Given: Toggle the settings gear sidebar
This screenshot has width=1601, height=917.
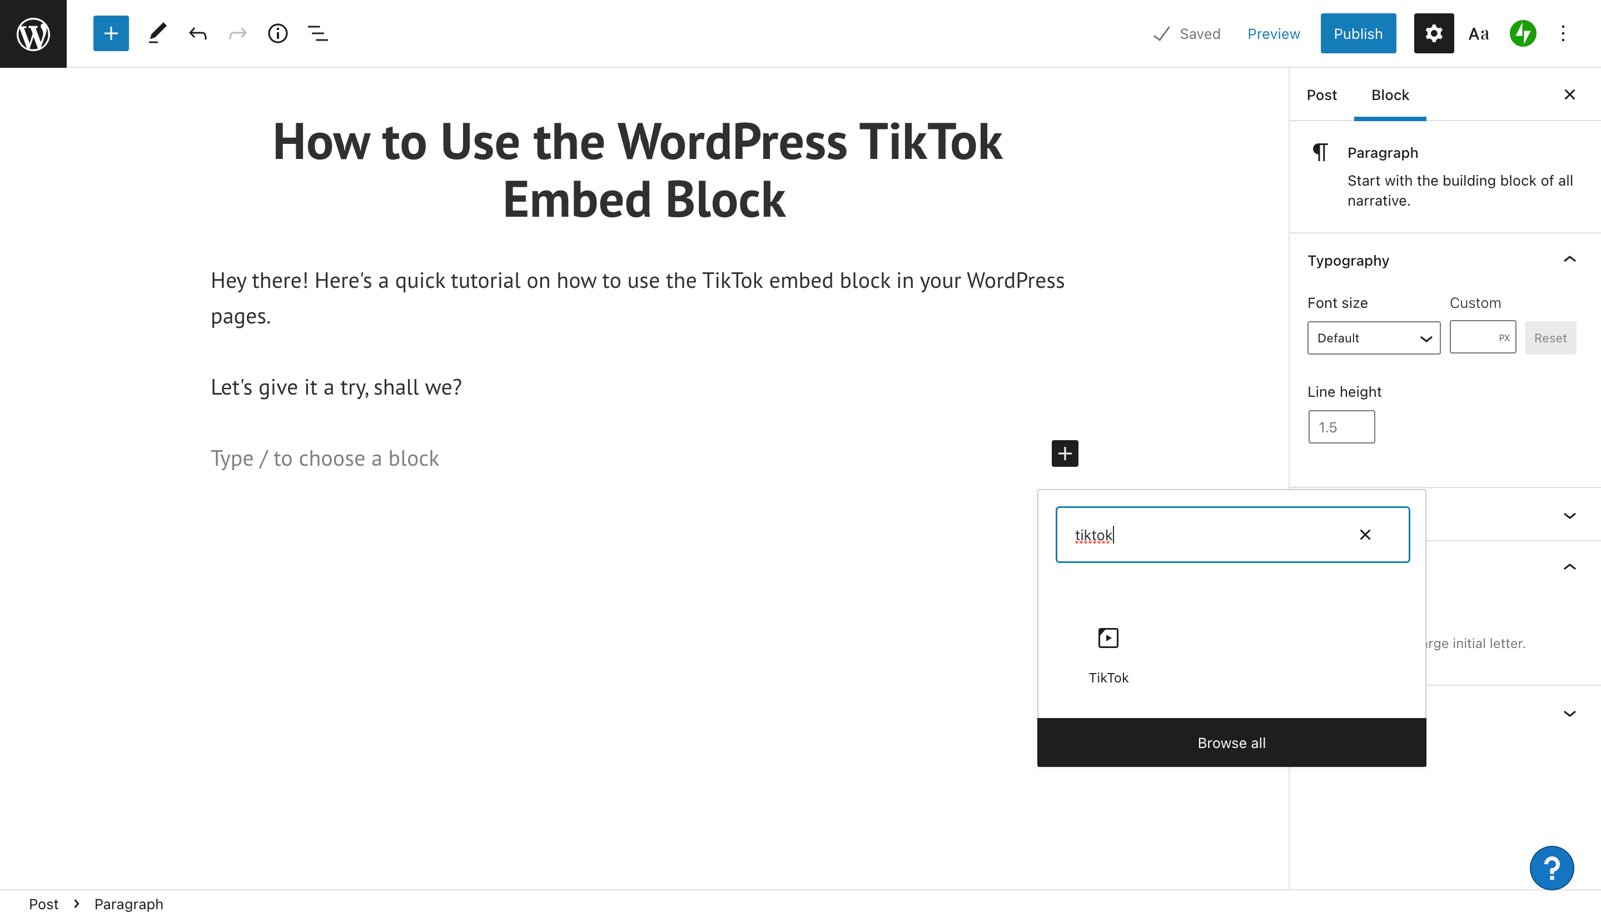Looking at the screenshot, I should click(1434, 33).
